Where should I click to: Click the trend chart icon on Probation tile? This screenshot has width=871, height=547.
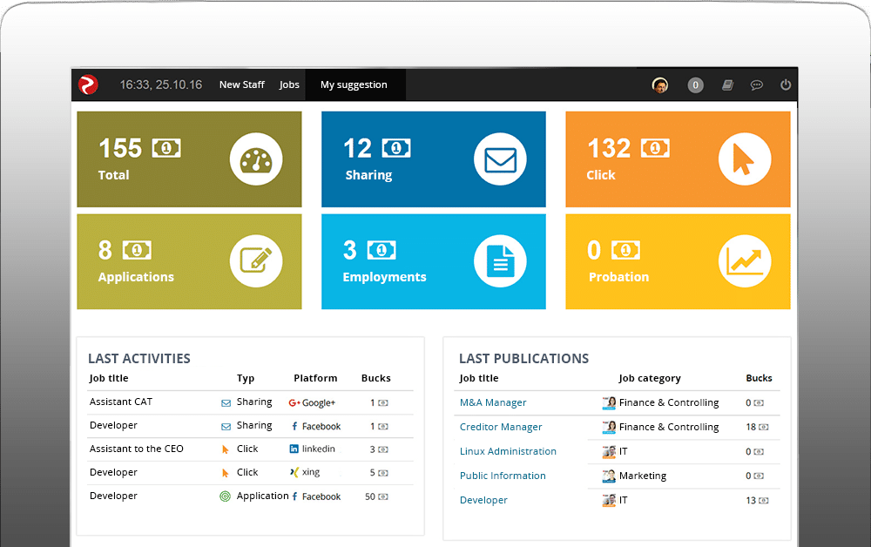click(745, 261)
